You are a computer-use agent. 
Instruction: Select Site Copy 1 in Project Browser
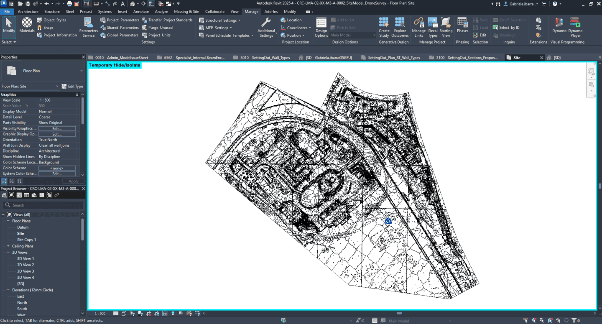26,240
